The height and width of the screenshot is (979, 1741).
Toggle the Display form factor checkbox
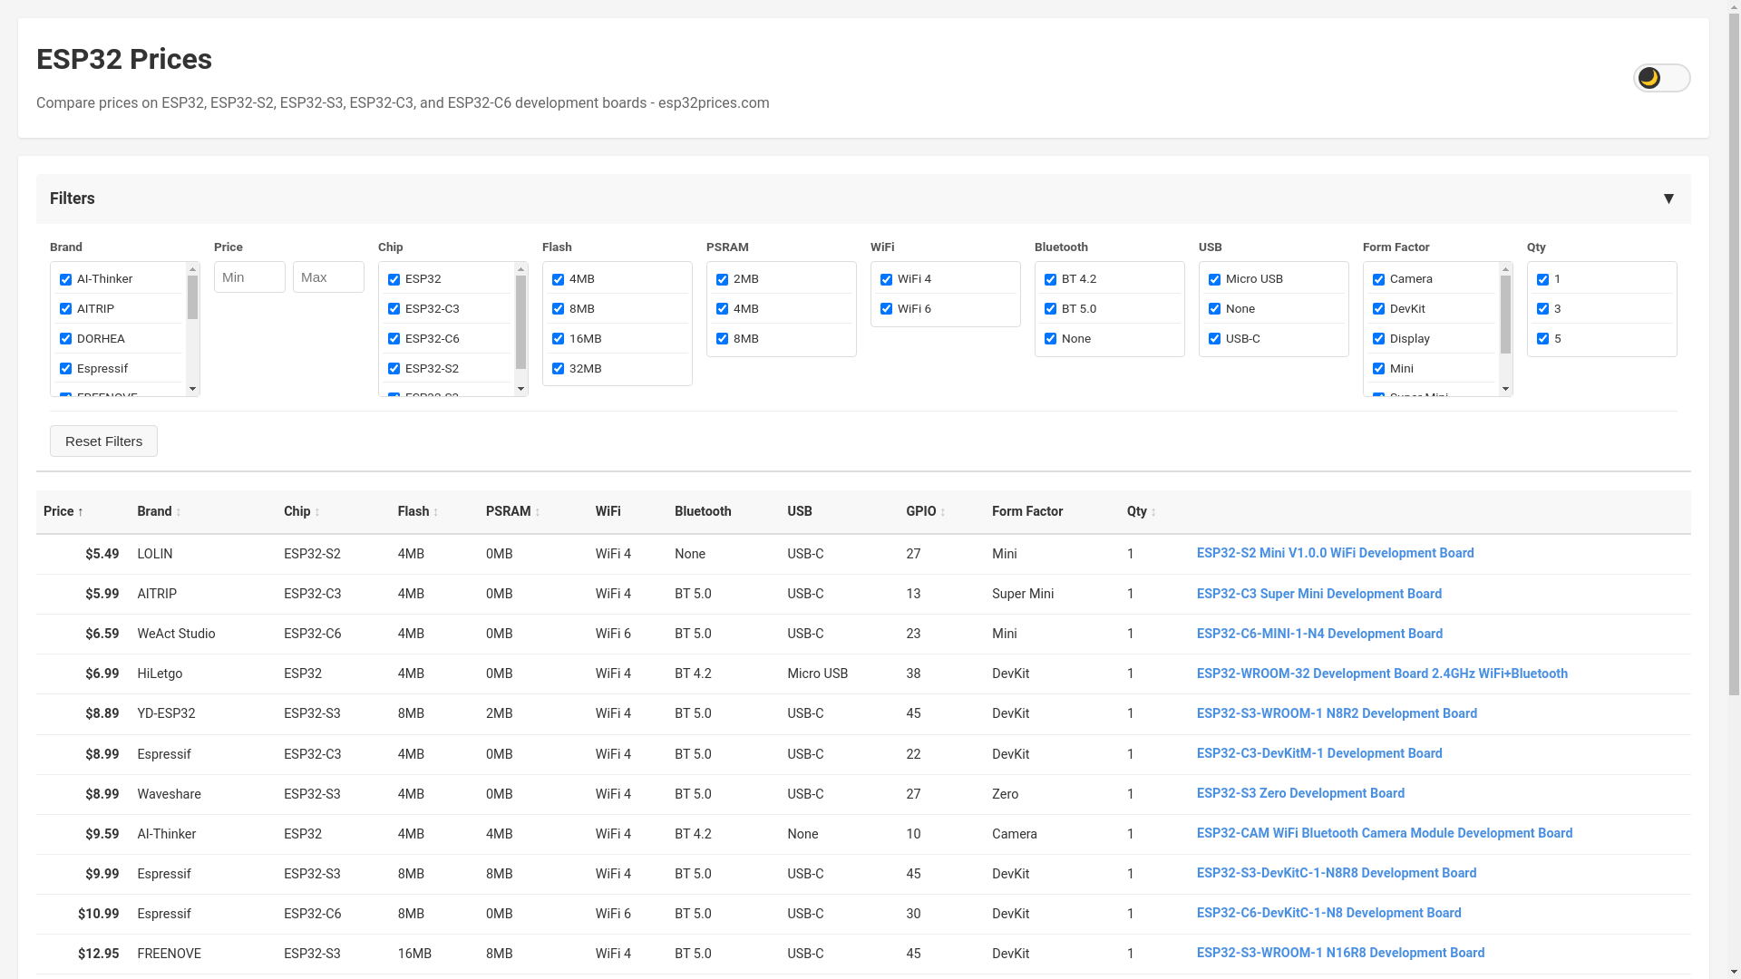coord(1378,339)
